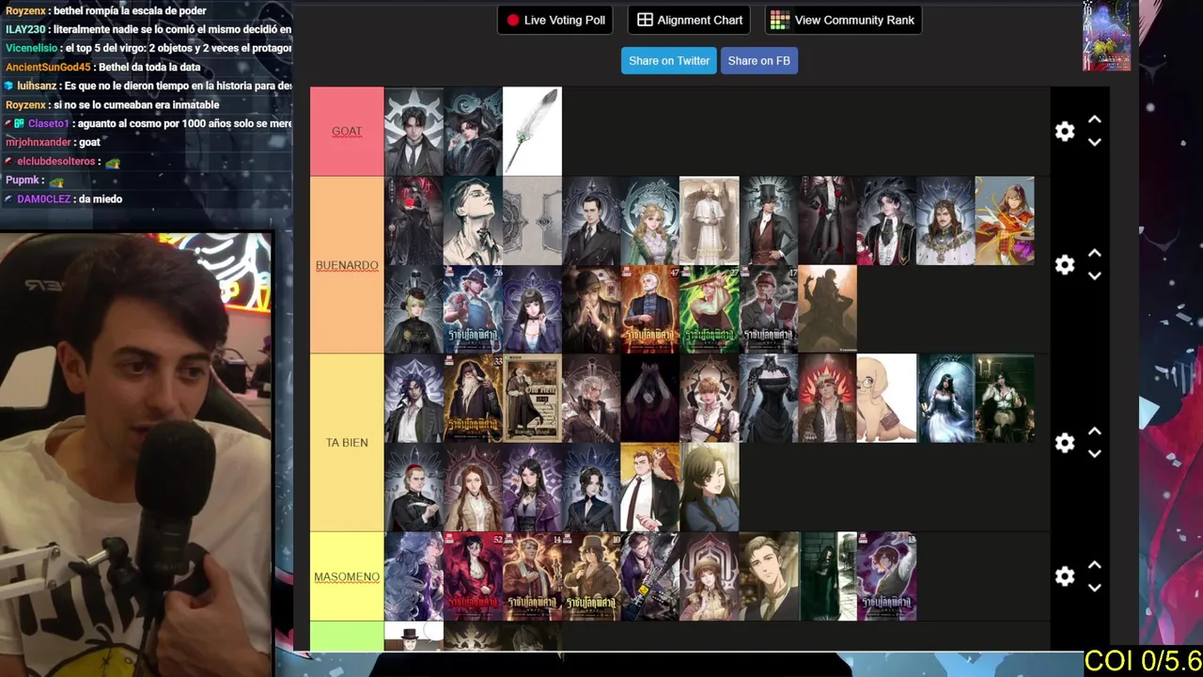Share tier list on FB
Image resolution: width=1203 pixels, height=677 pixels.
coord(758,60)
